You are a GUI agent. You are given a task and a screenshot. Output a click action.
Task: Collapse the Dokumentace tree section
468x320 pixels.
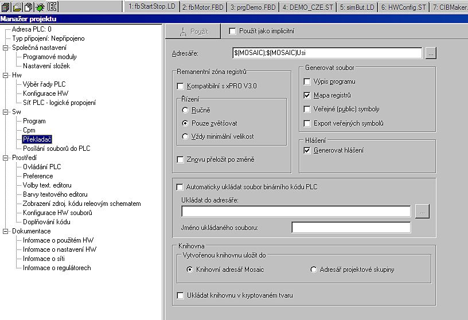[x=6, y=231]
